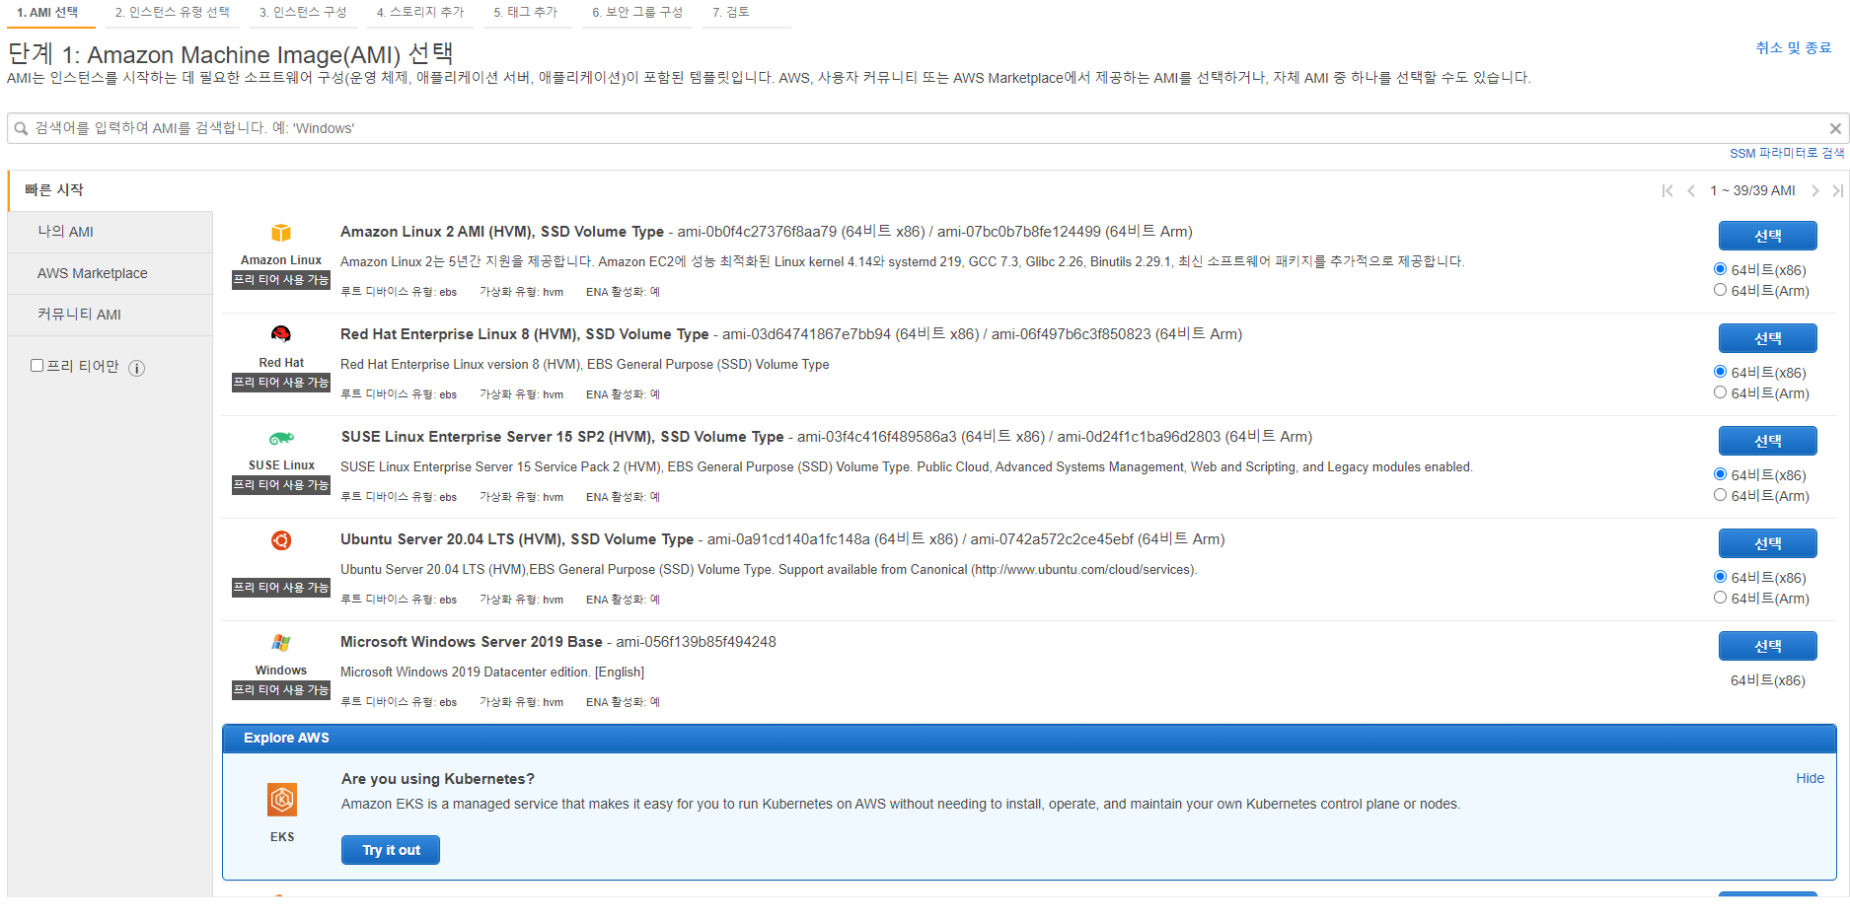Screen dimensions: 1850x922
Task: Open step 4. 스토리지 추가 tab
Action: (420, 13)
